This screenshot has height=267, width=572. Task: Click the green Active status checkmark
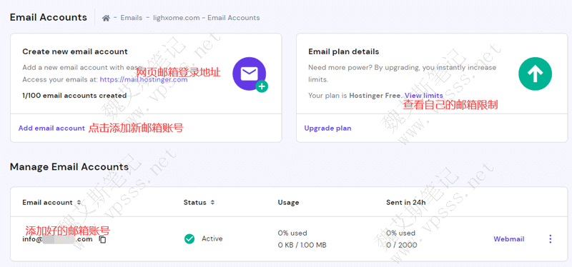pos(189,239)
